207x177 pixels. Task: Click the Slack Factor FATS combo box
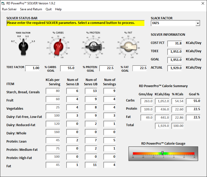click(x=176, y=23)
